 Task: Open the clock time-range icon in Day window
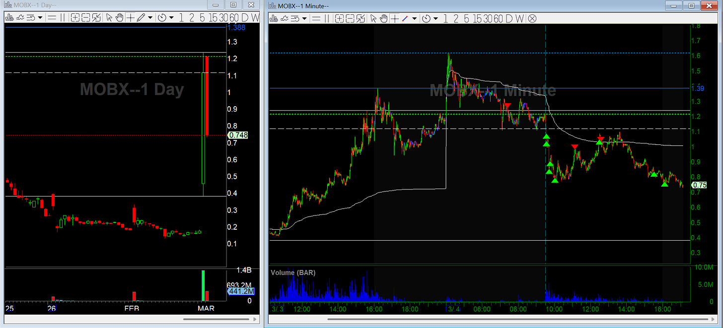click(162, 17)
